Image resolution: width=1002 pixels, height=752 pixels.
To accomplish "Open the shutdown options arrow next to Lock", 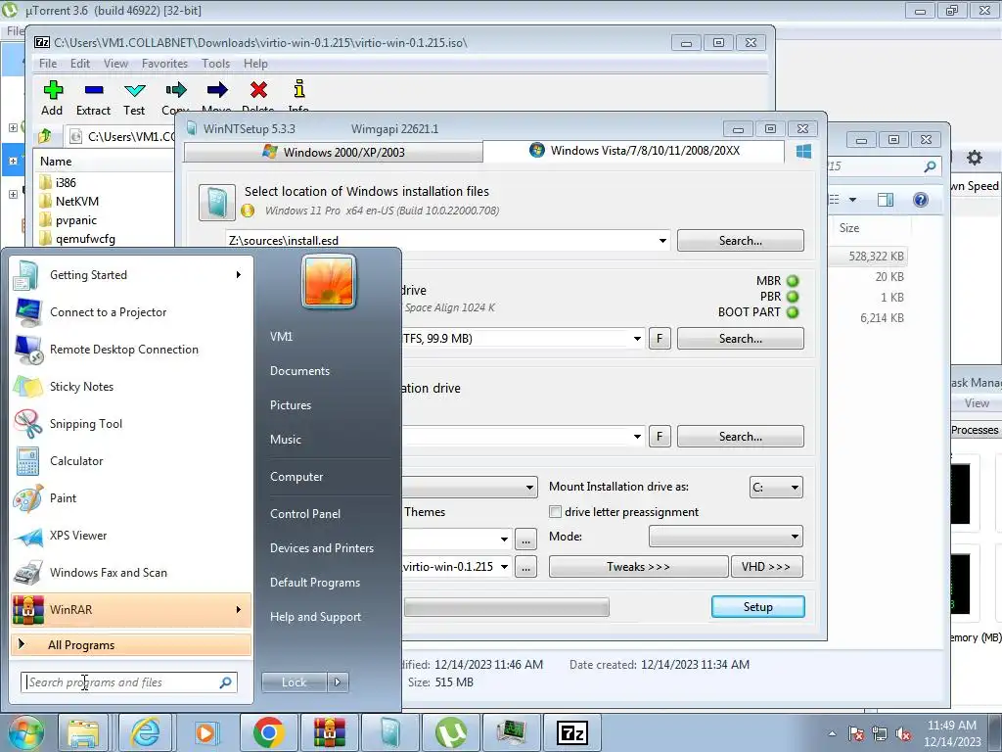I will (338, 682).
